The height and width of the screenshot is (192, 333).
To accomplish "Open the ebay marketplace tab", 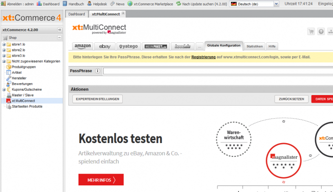I will [105, 46].
